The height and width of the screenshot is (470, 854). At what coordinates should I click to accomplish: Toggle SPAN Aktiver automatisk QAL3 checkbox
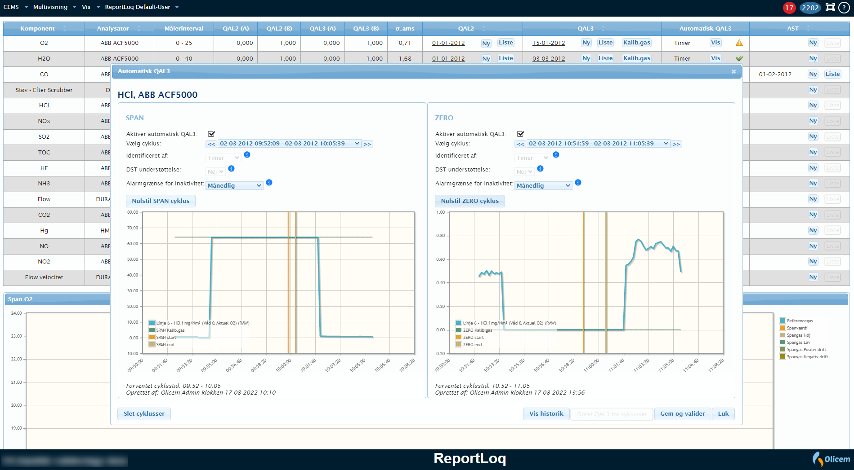click(211, 134)
